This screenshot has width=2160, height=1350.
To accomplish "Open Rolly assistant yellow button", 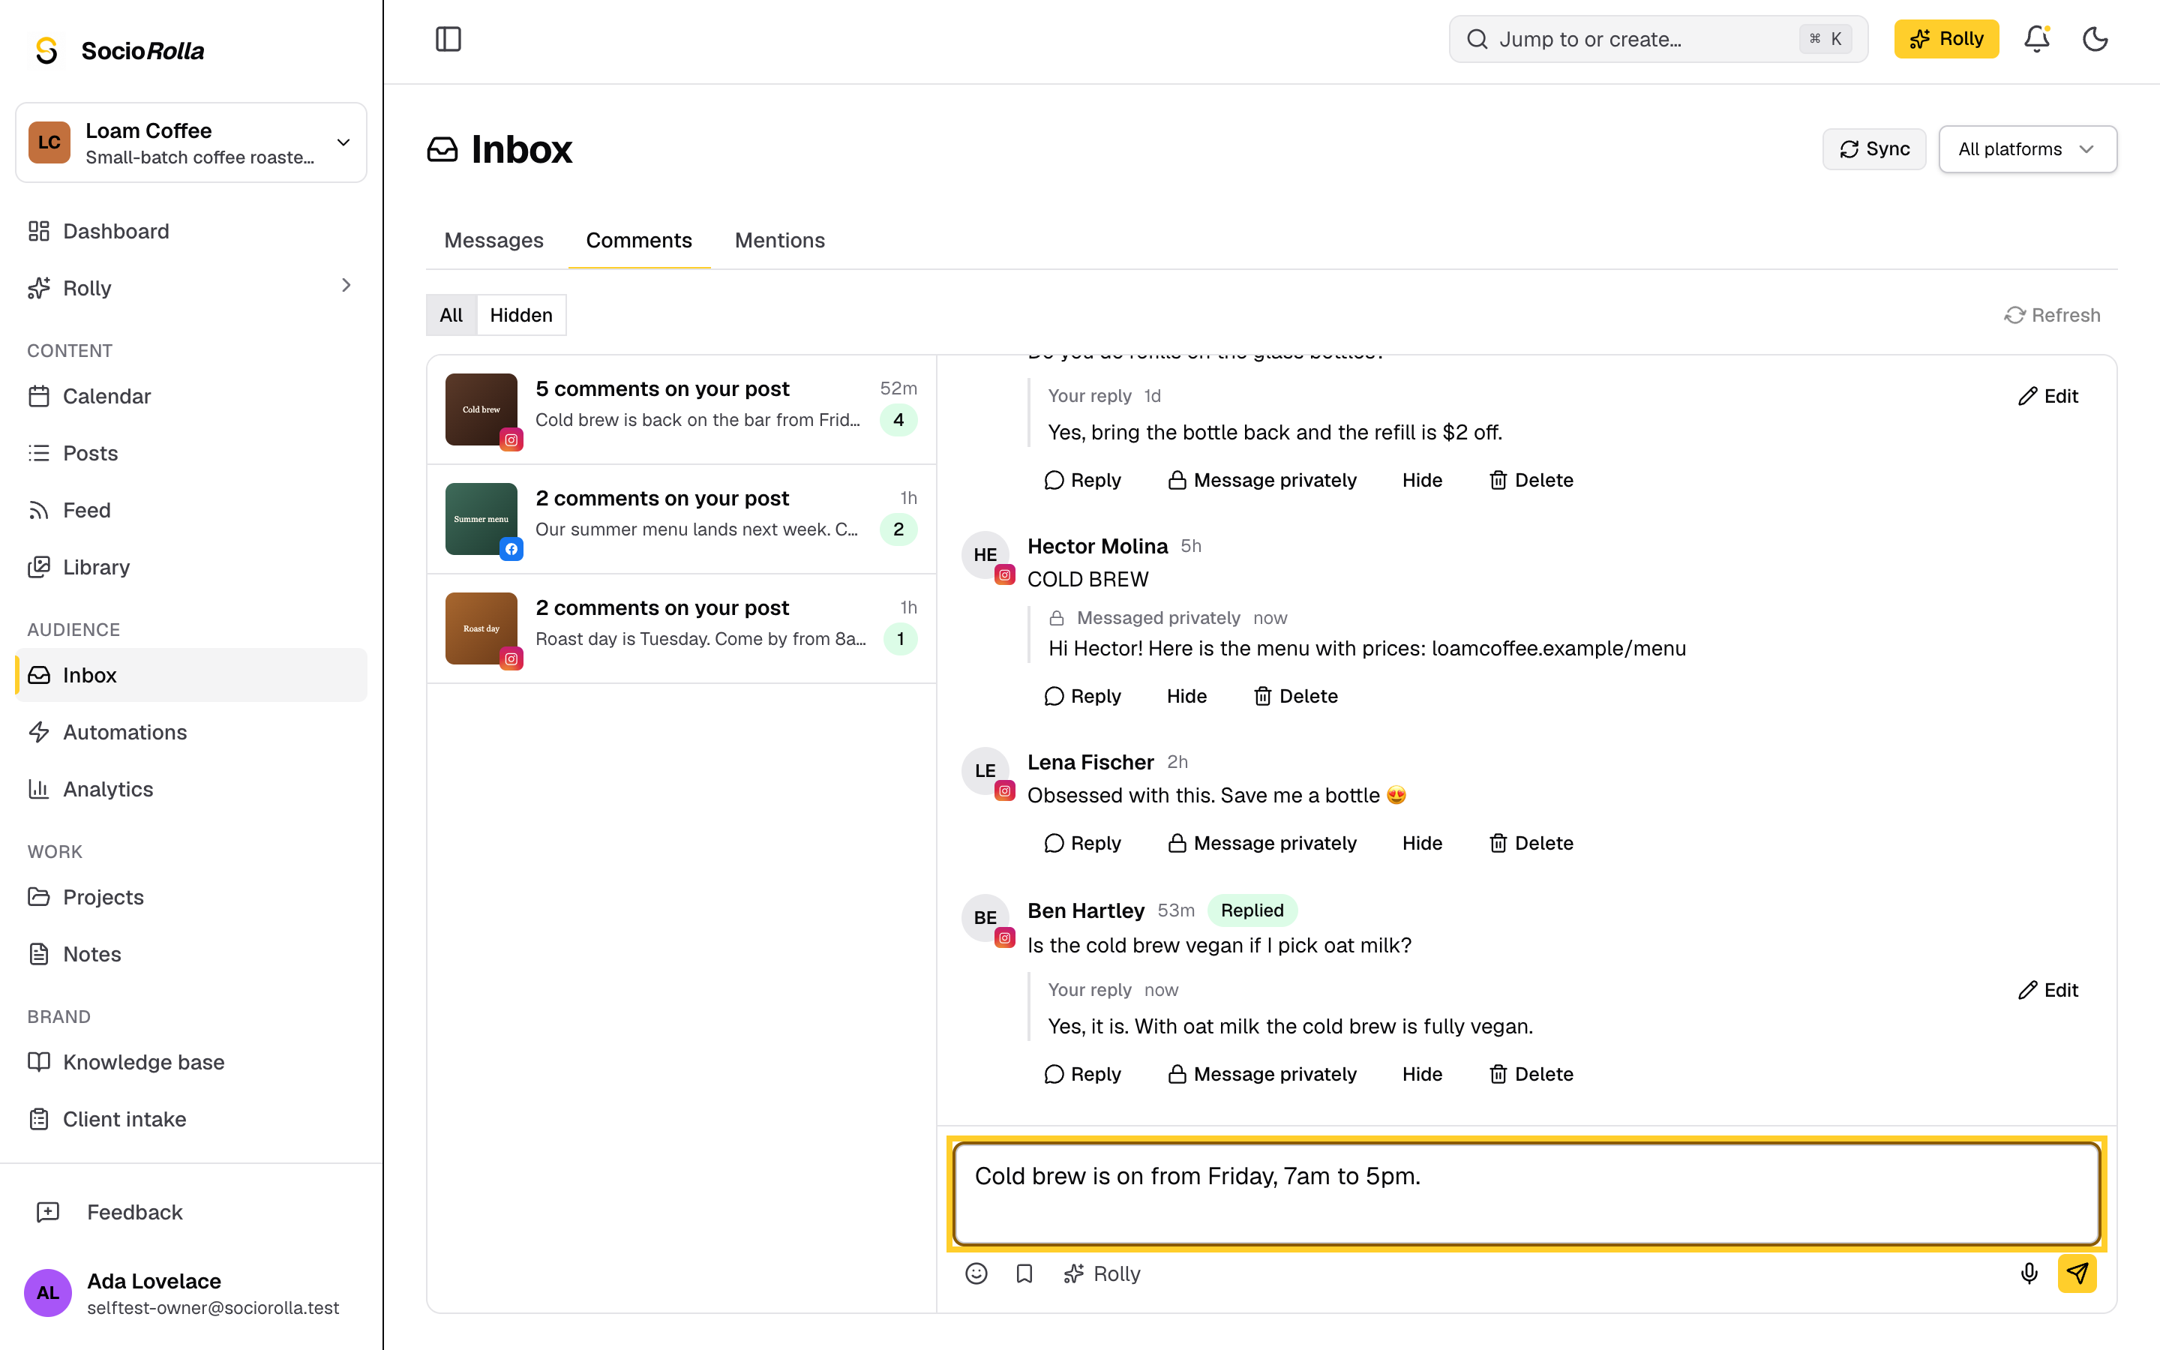I will click(x=1945, y=39).
